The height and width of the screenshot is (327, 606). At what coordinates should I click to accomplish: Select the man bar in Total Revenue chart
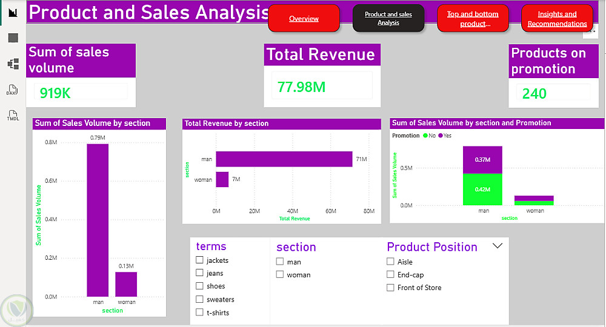coord(284,159)
